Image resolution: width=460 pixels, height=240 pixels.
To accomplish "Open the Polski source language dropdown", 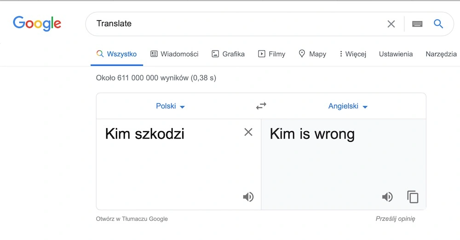I will point(170,106).
